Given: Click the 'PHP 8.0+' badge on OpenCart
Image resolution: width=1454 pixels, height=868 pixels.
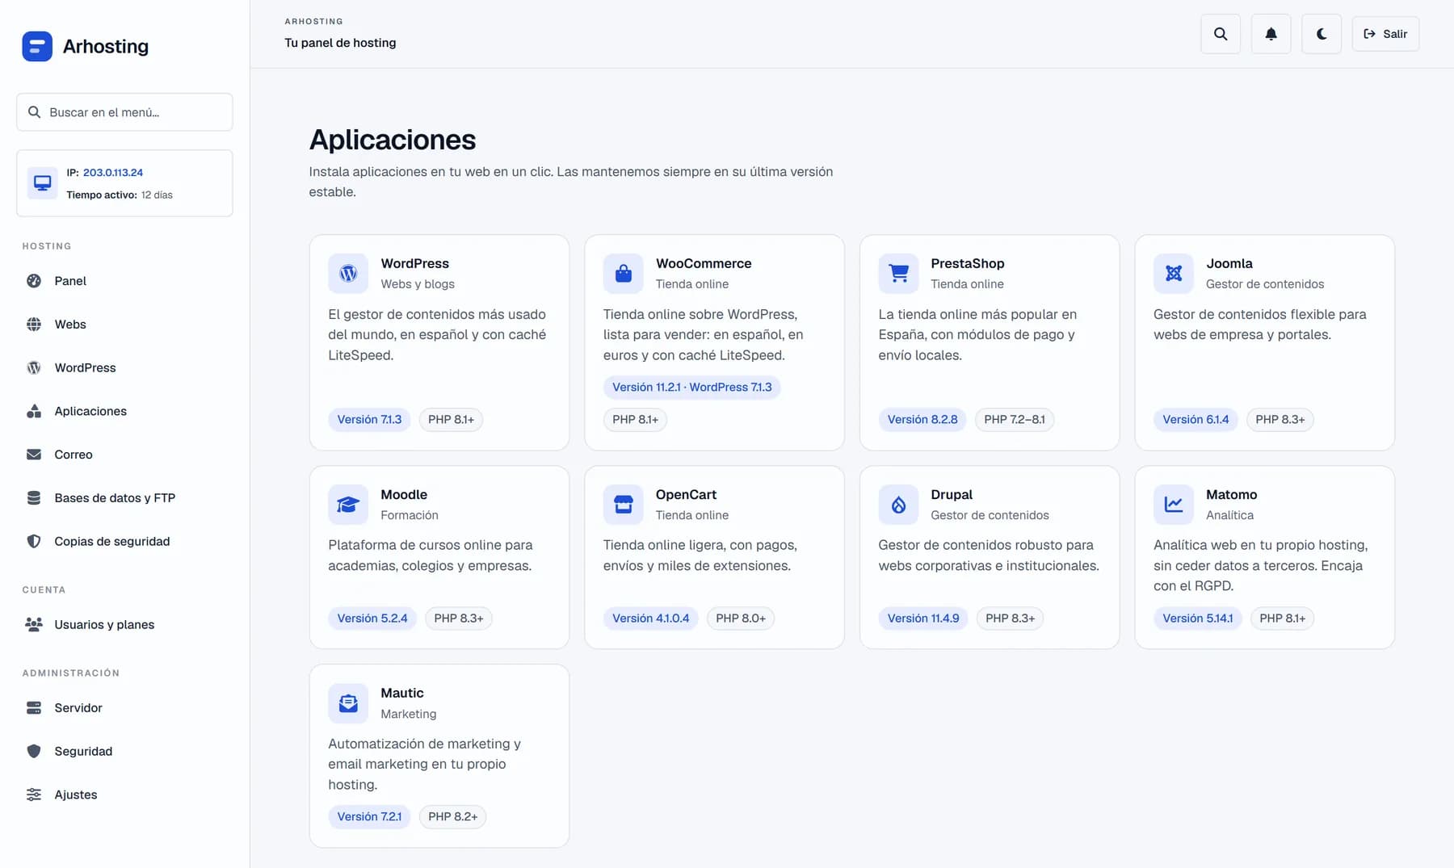Looking at the screenshot, I should (741, 619).
